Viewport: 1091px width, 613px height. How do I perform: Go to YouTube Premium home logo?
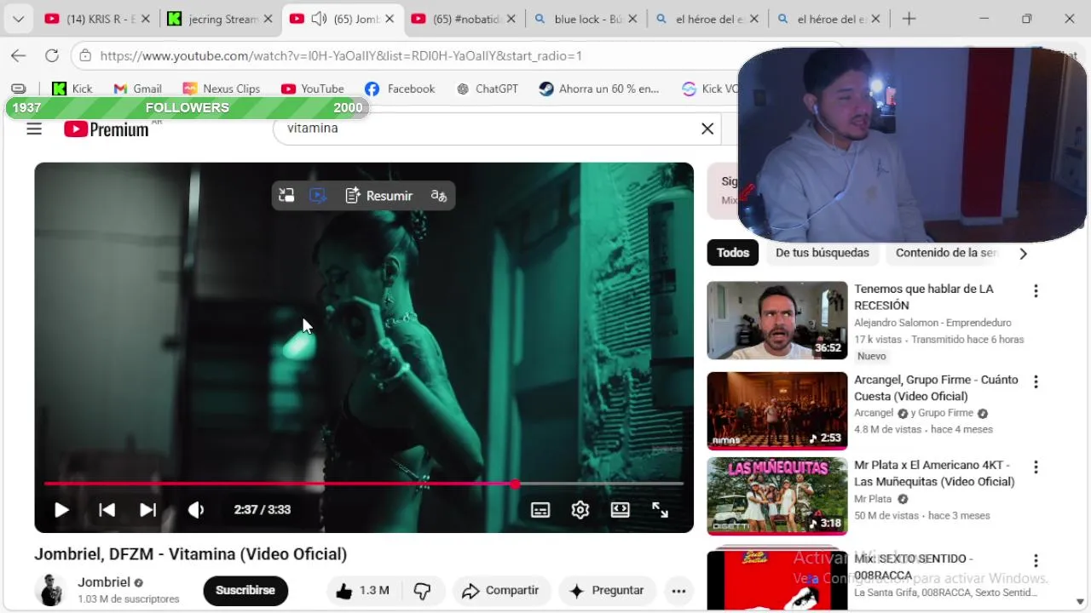point(107,129)
